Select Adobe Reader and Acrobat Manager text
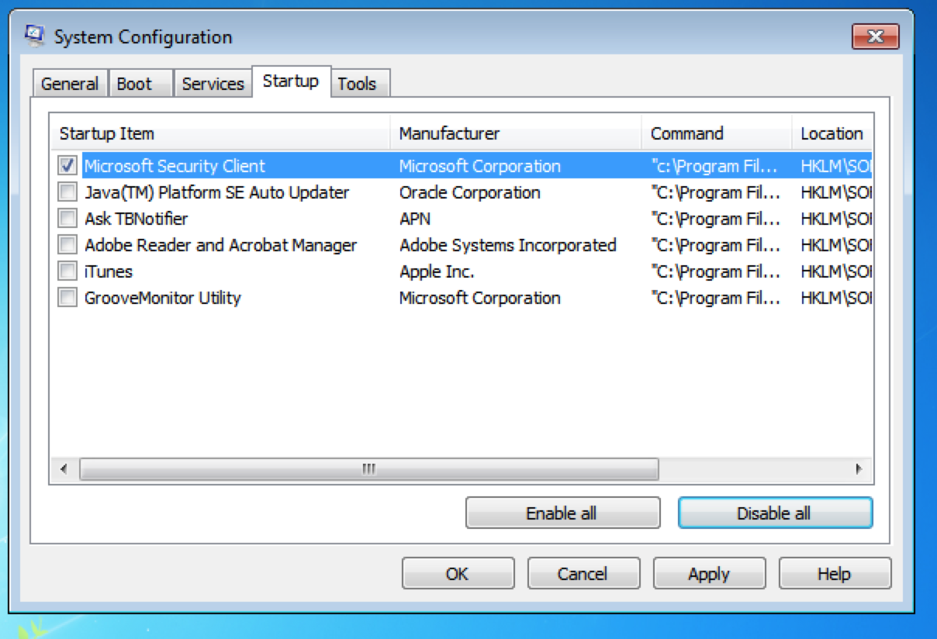This screenshot has width=937, height=639. 221,245
